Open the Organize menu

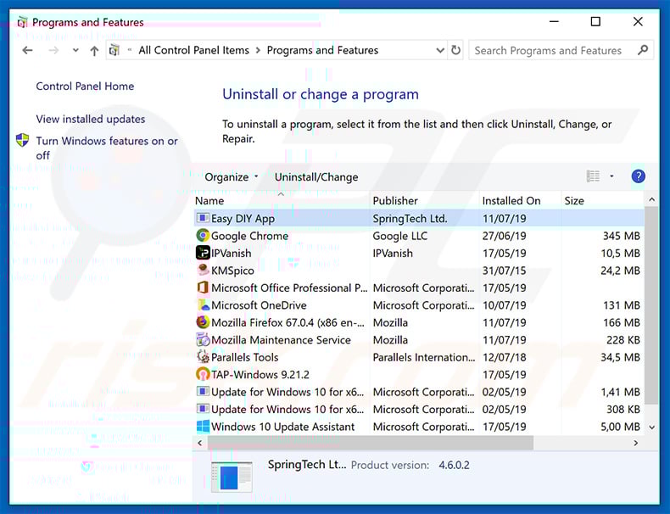tap(232, 177)
